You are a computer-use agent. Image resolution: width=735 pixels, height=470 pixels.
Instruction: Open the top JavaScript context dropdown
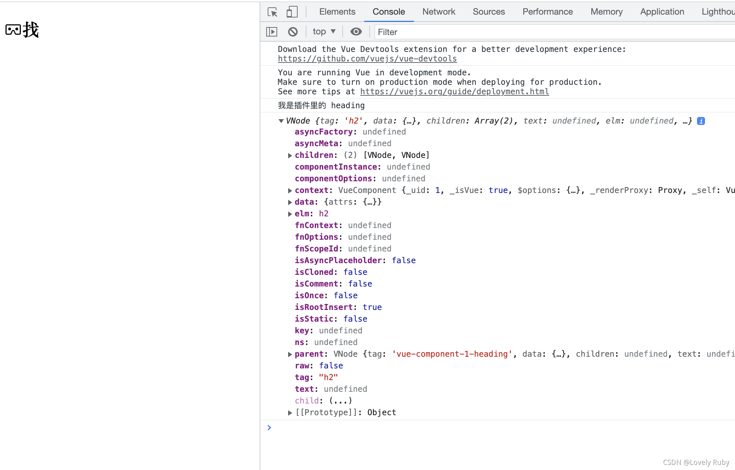tap(324, 32)
